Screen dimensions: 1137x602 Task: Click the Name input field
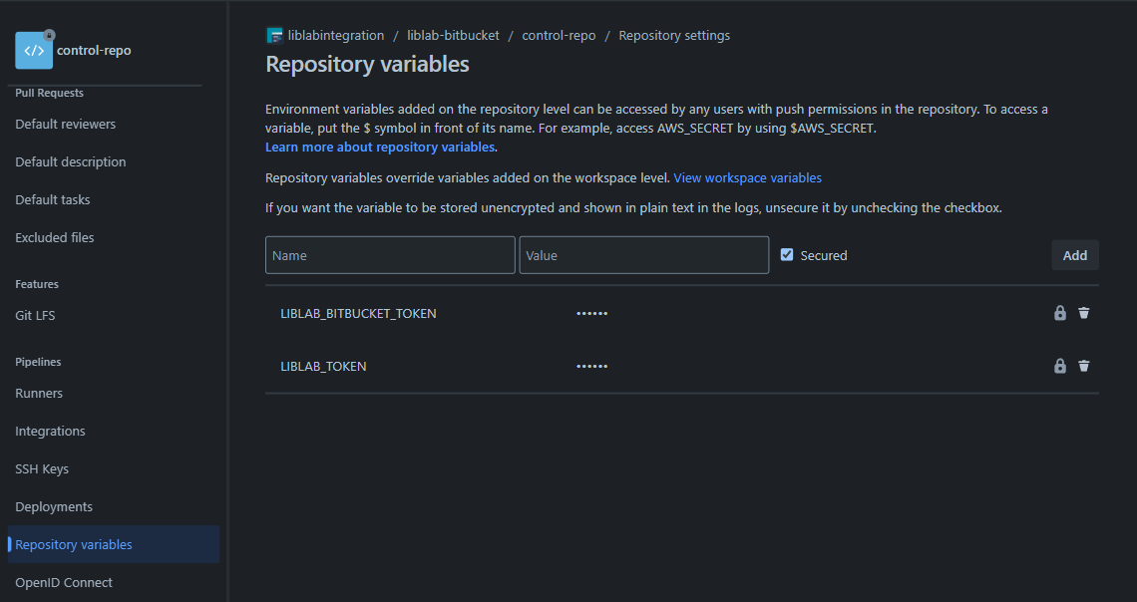390,254
